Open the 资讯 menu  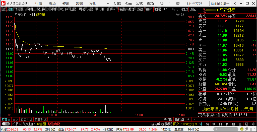(66, 4)
